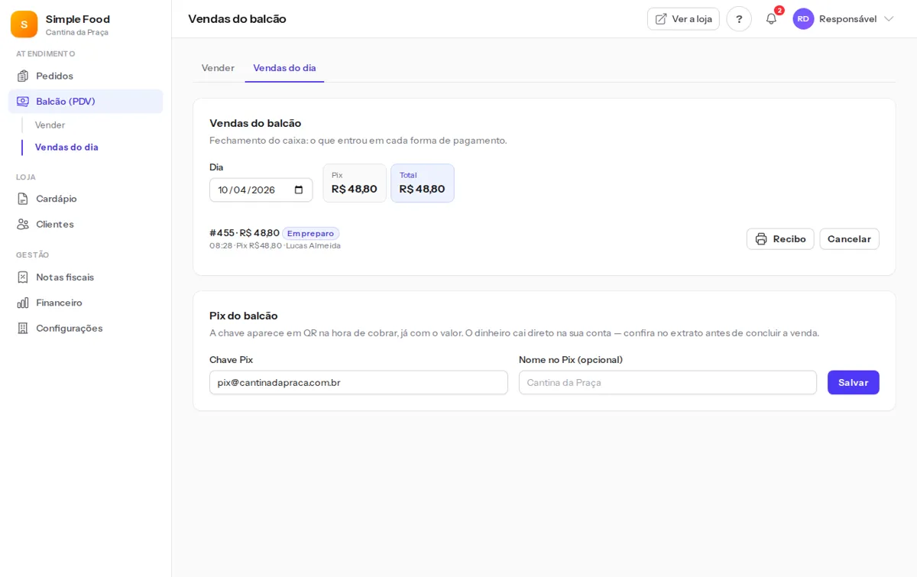
Task: Click the Financeiro bar chart icon
Action: click(x=23, y=303)
